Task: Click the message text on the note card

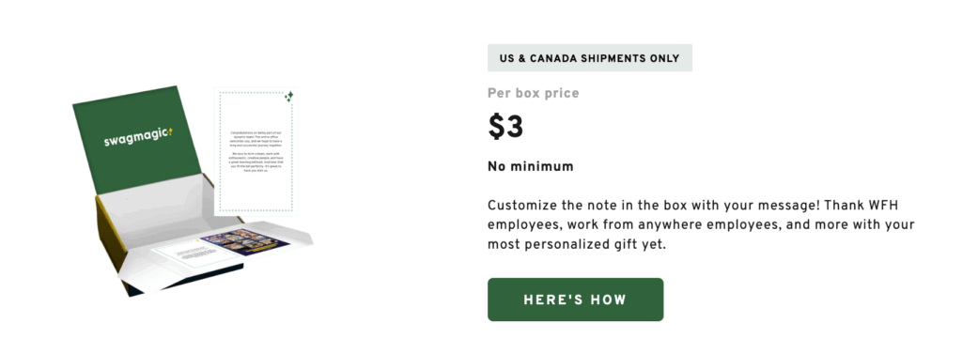Action: click(x=256, y=151)
